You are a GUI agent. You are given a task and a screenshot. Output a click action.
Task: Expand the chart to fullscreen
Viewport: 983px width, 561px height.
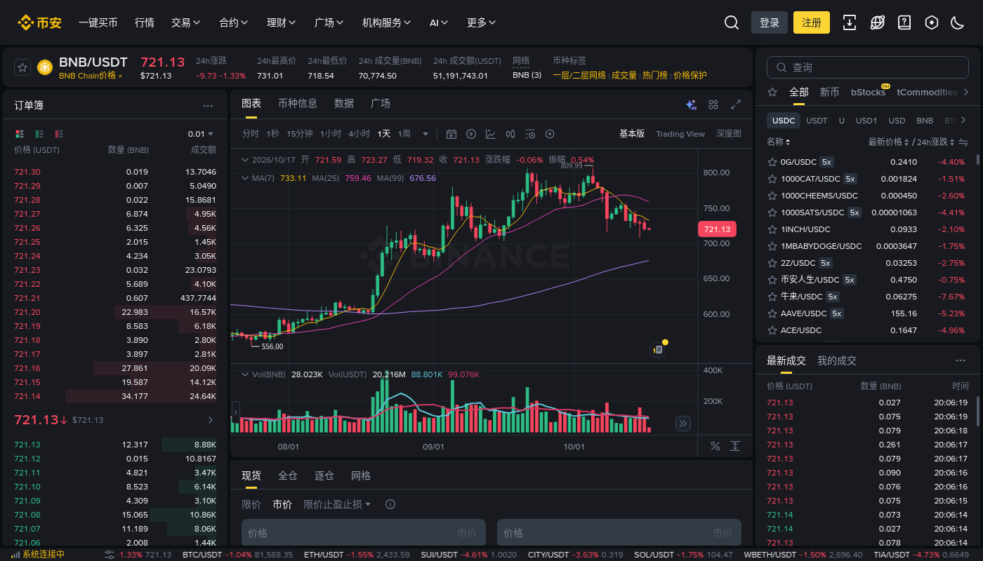(736, 104)
